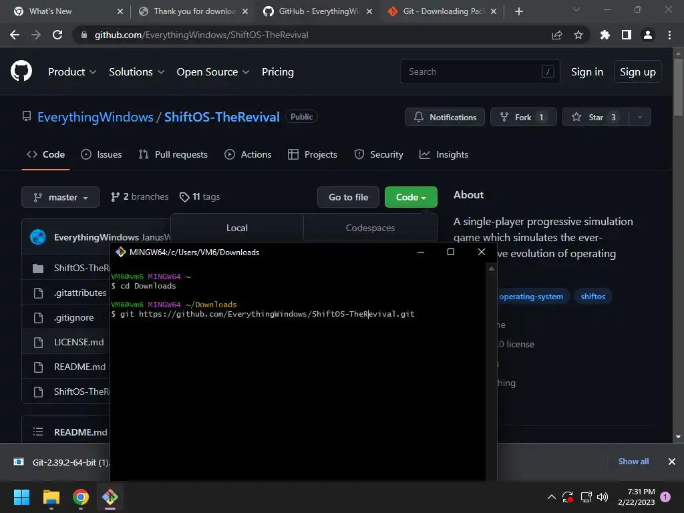Viewport: 684px width, 513px height.
Task: Toggle the green Code dropdown
Action: pyautogui.click(x=411, y=197)
